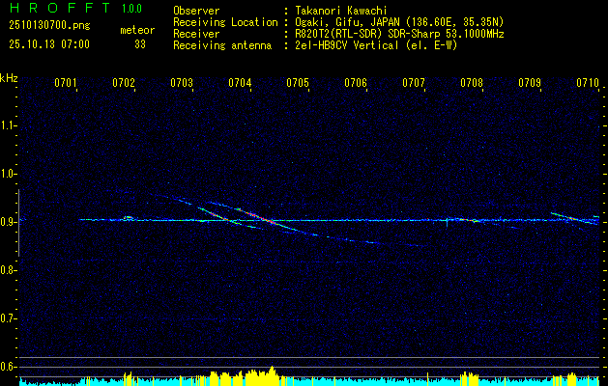Viewport: 608px width, 386px height.
Task: Click the gray vertical range bar at left axis
Action: [x=18, y=223]
